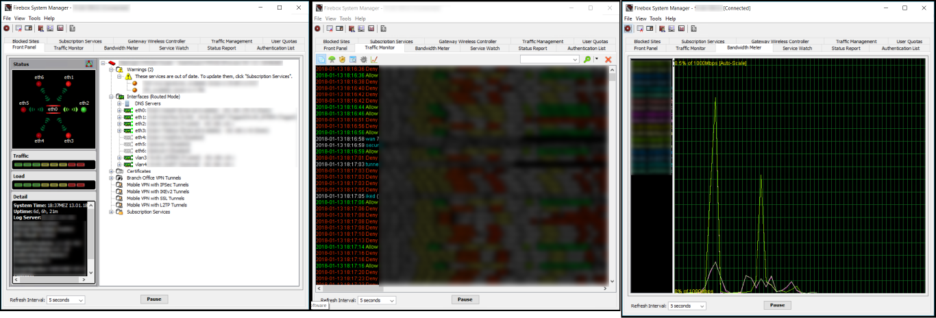
Task: Open the Tools menu in the Connected window
Action: point(656,19)
